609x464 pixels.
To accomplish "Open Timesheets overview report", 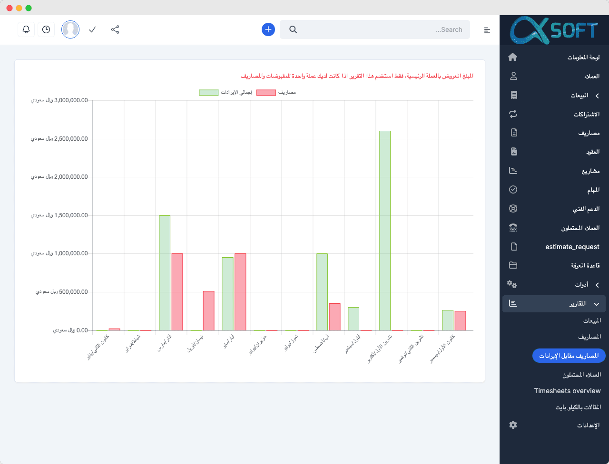I will (x=568, y=391).
